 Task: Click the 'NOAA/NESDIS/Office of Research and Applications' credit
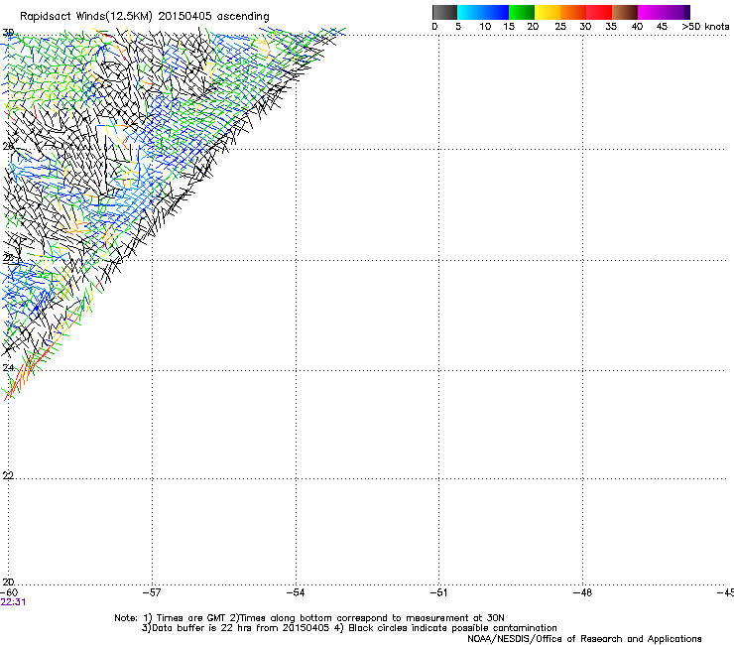(x=584, y=639)
